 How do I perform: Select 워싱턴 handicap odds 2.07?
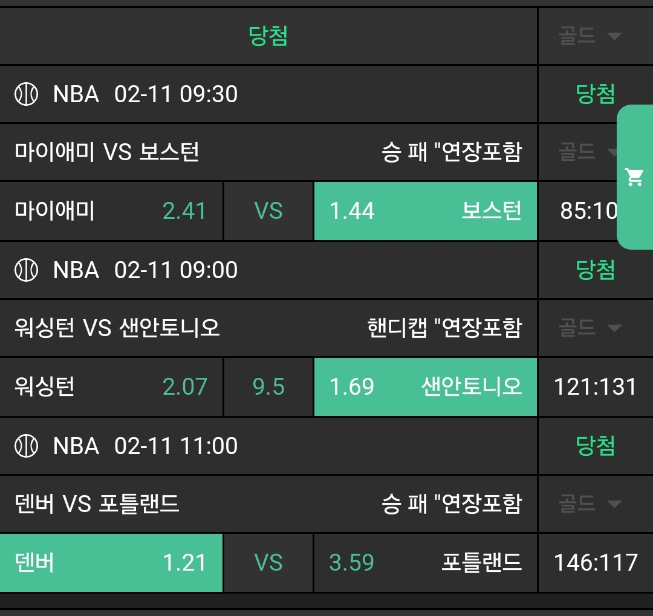pyautogui.click(x=112, y=386)
